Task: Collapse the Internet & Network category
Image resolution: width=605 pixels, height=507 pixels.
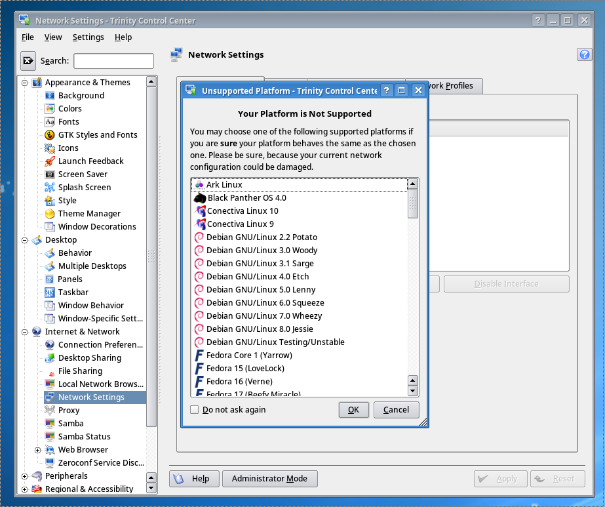Action: click(25, 332)
